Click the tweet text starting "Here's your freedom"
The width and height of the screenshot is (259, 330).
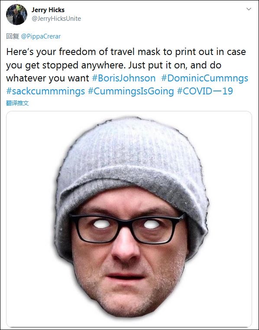coord(127,65)
